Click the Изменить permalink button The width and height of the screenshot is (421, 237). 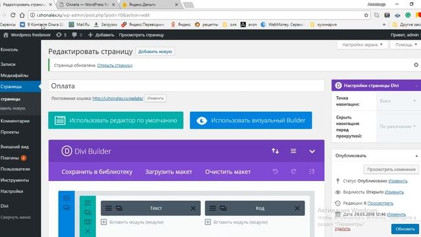tap(155, 98)
